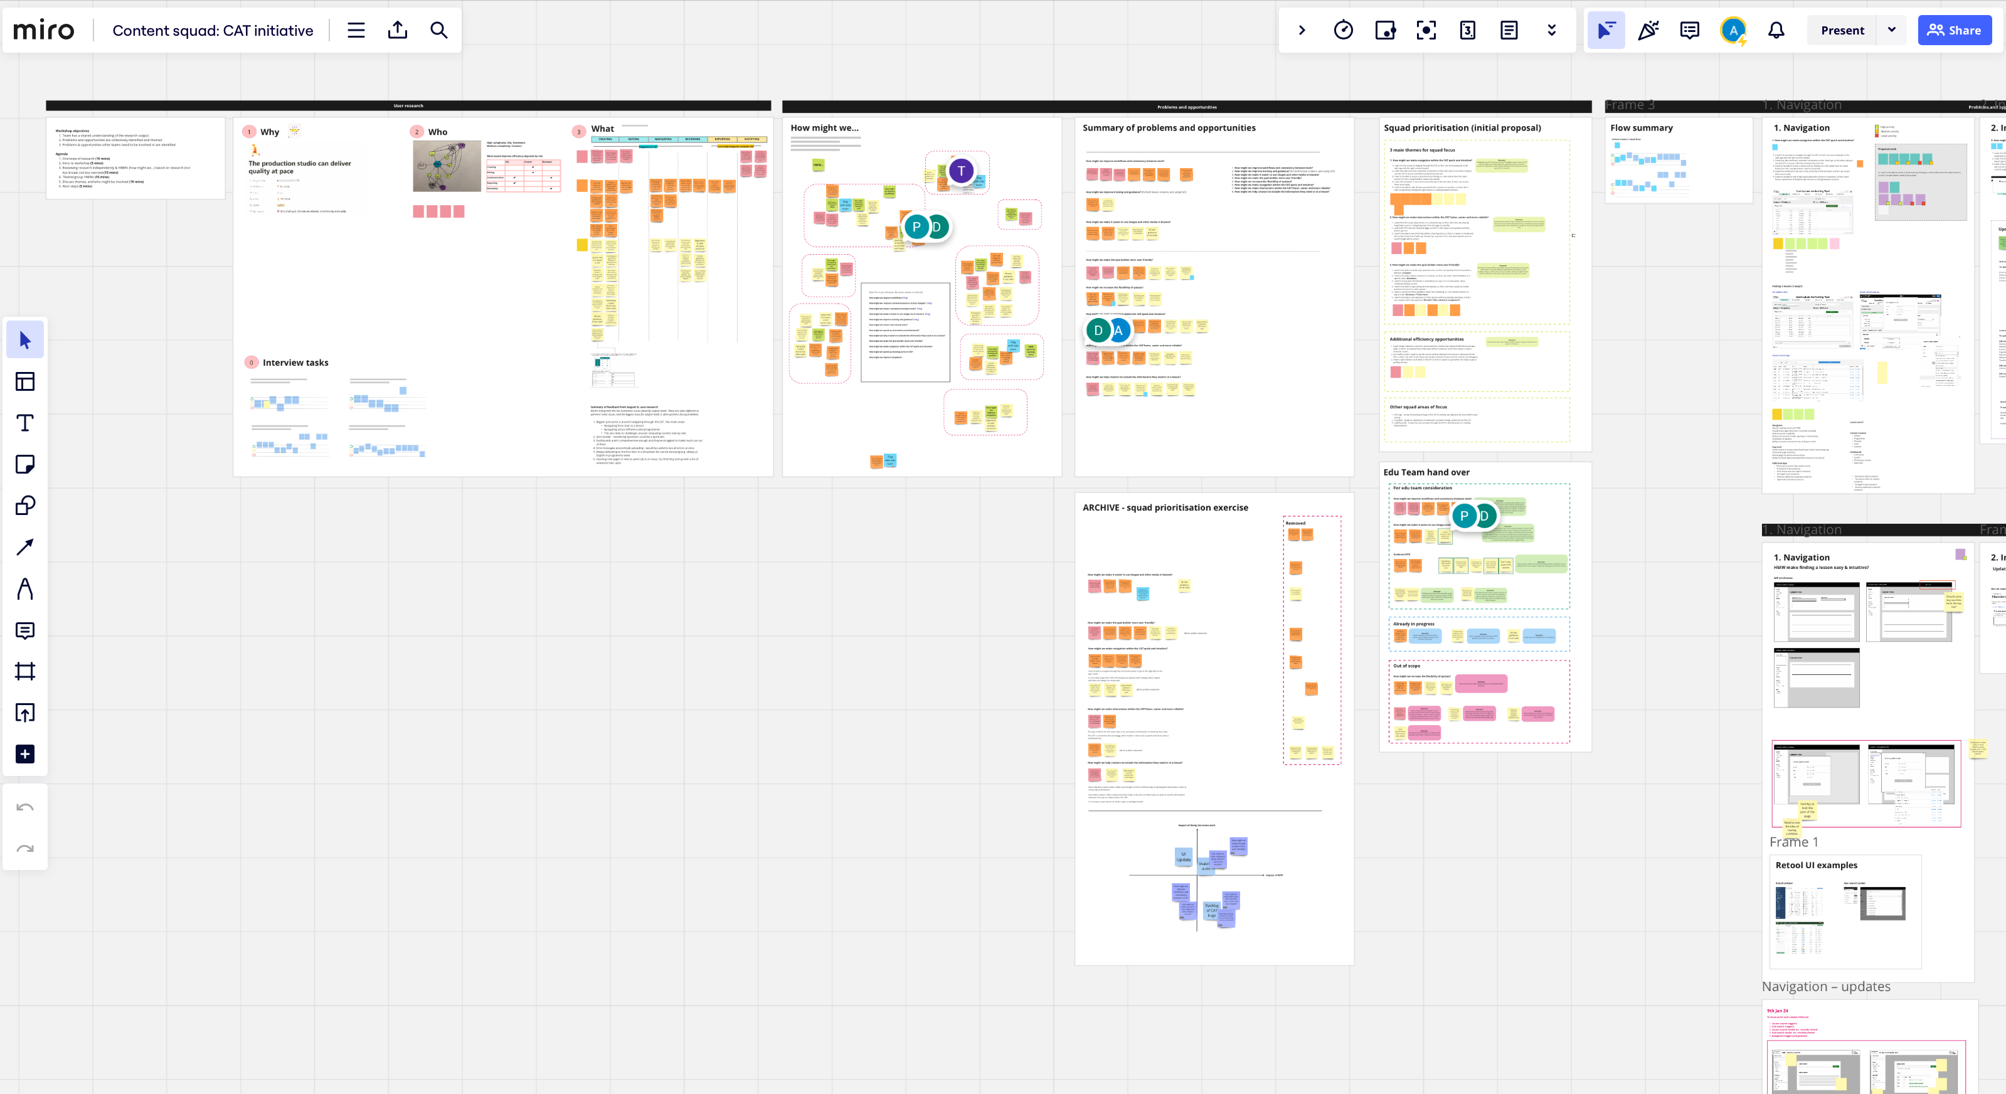Viewport: 2006px width, 1094px height.
Task: Select the cursor/select tool
Action: (x=24, y=339)
